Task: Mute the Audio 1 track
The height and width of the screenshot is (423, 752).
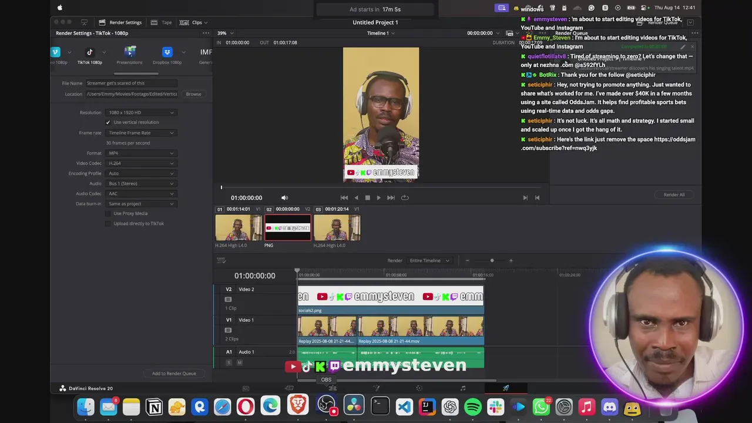Action: point(239,362)
